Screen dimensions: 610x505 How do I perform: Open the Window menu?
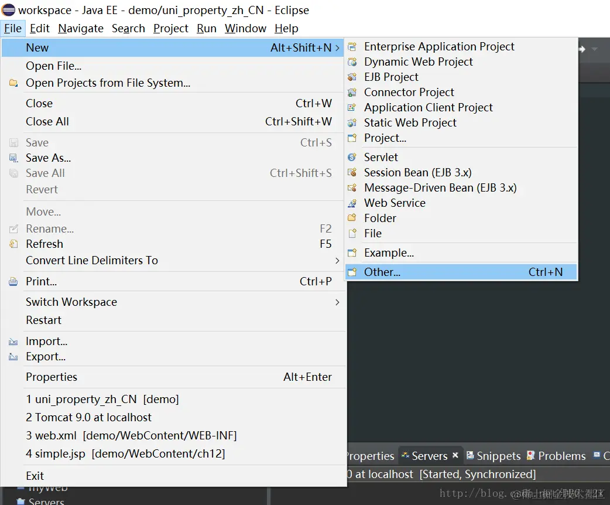245,29
